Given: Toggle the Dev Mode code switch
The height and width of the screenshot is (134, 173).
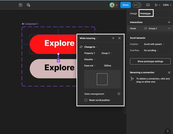Looking at the screenshot, I should pos(137,5).
